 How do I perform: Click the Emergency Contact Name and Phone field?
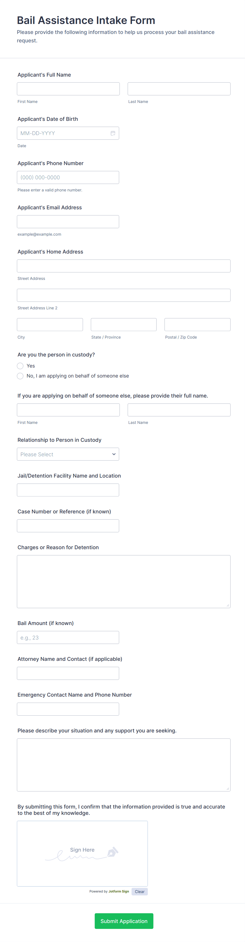point(68,709)
